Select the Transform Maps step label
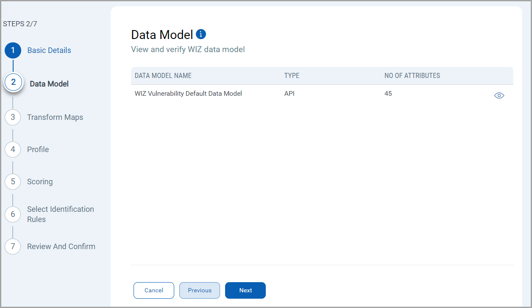 coord(55,117)
